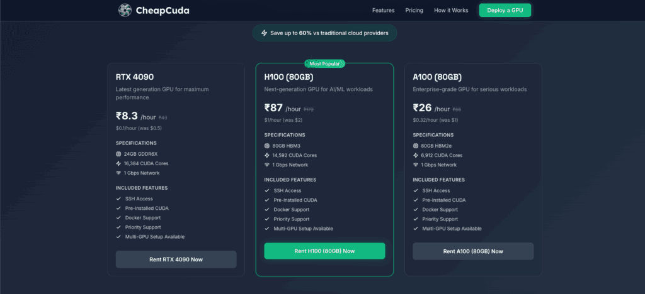Click checkmark next to RTX 4090 SSH Access
This screenshot has height=294, width=645.
click(x=119, y=199)
